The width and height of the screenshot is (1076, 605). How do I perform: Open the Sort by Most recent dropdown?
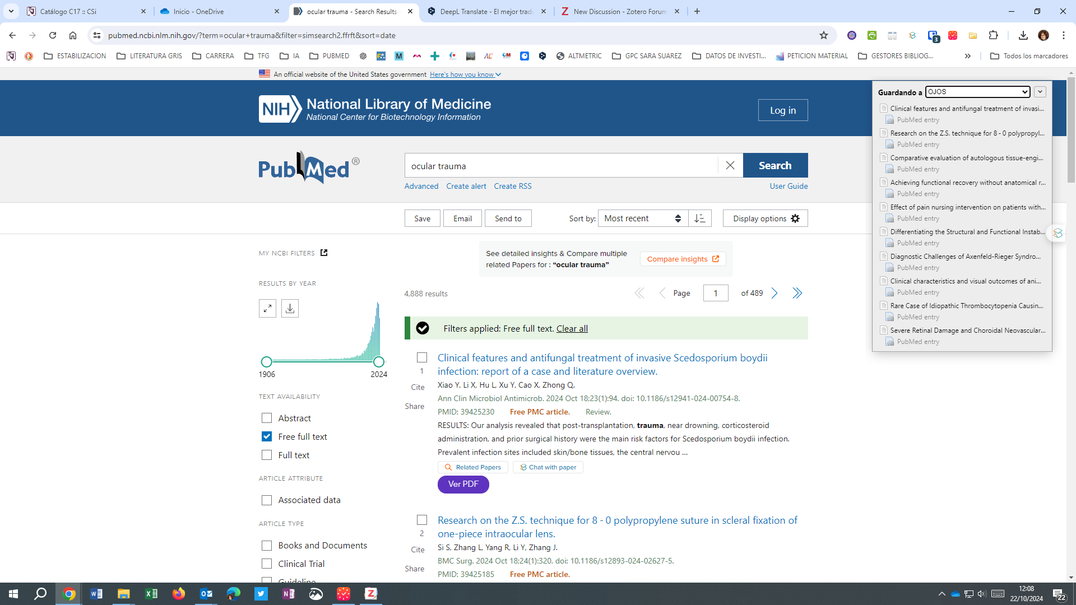(642, 218)
